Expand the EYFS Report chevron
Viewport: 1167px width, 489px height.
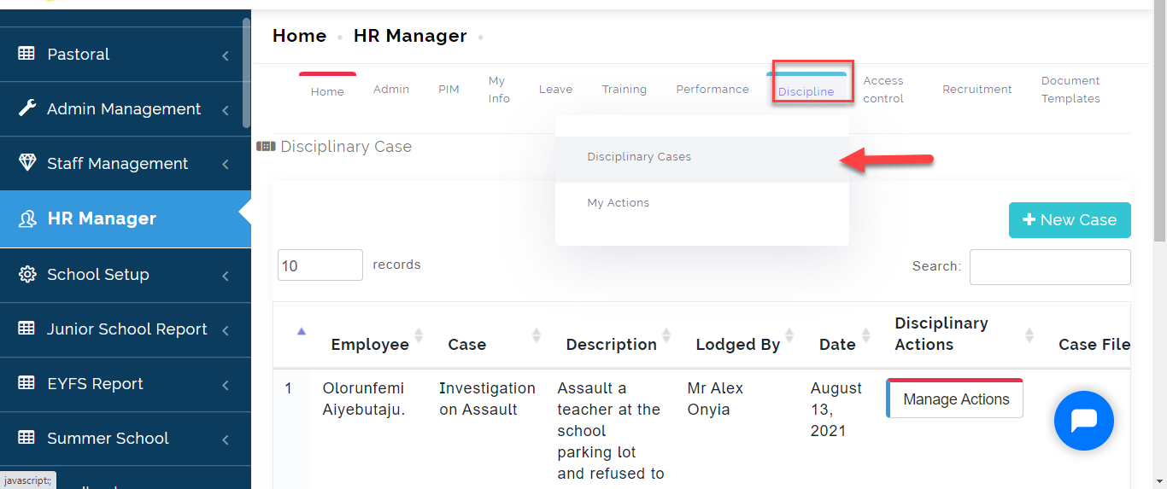point(226,385)
